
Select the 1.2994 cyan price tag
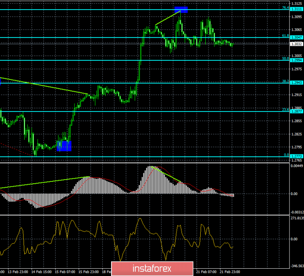click(x=297, y=60)
